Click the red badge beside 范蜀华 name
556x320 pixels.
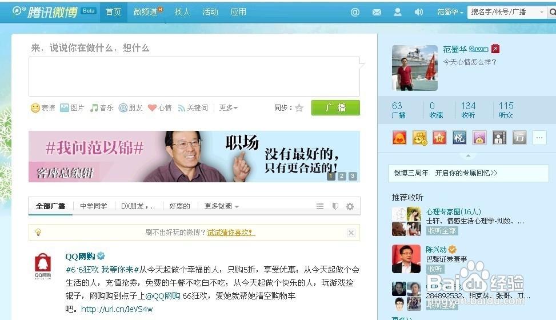pyautogui.click(x=495, y=49)
